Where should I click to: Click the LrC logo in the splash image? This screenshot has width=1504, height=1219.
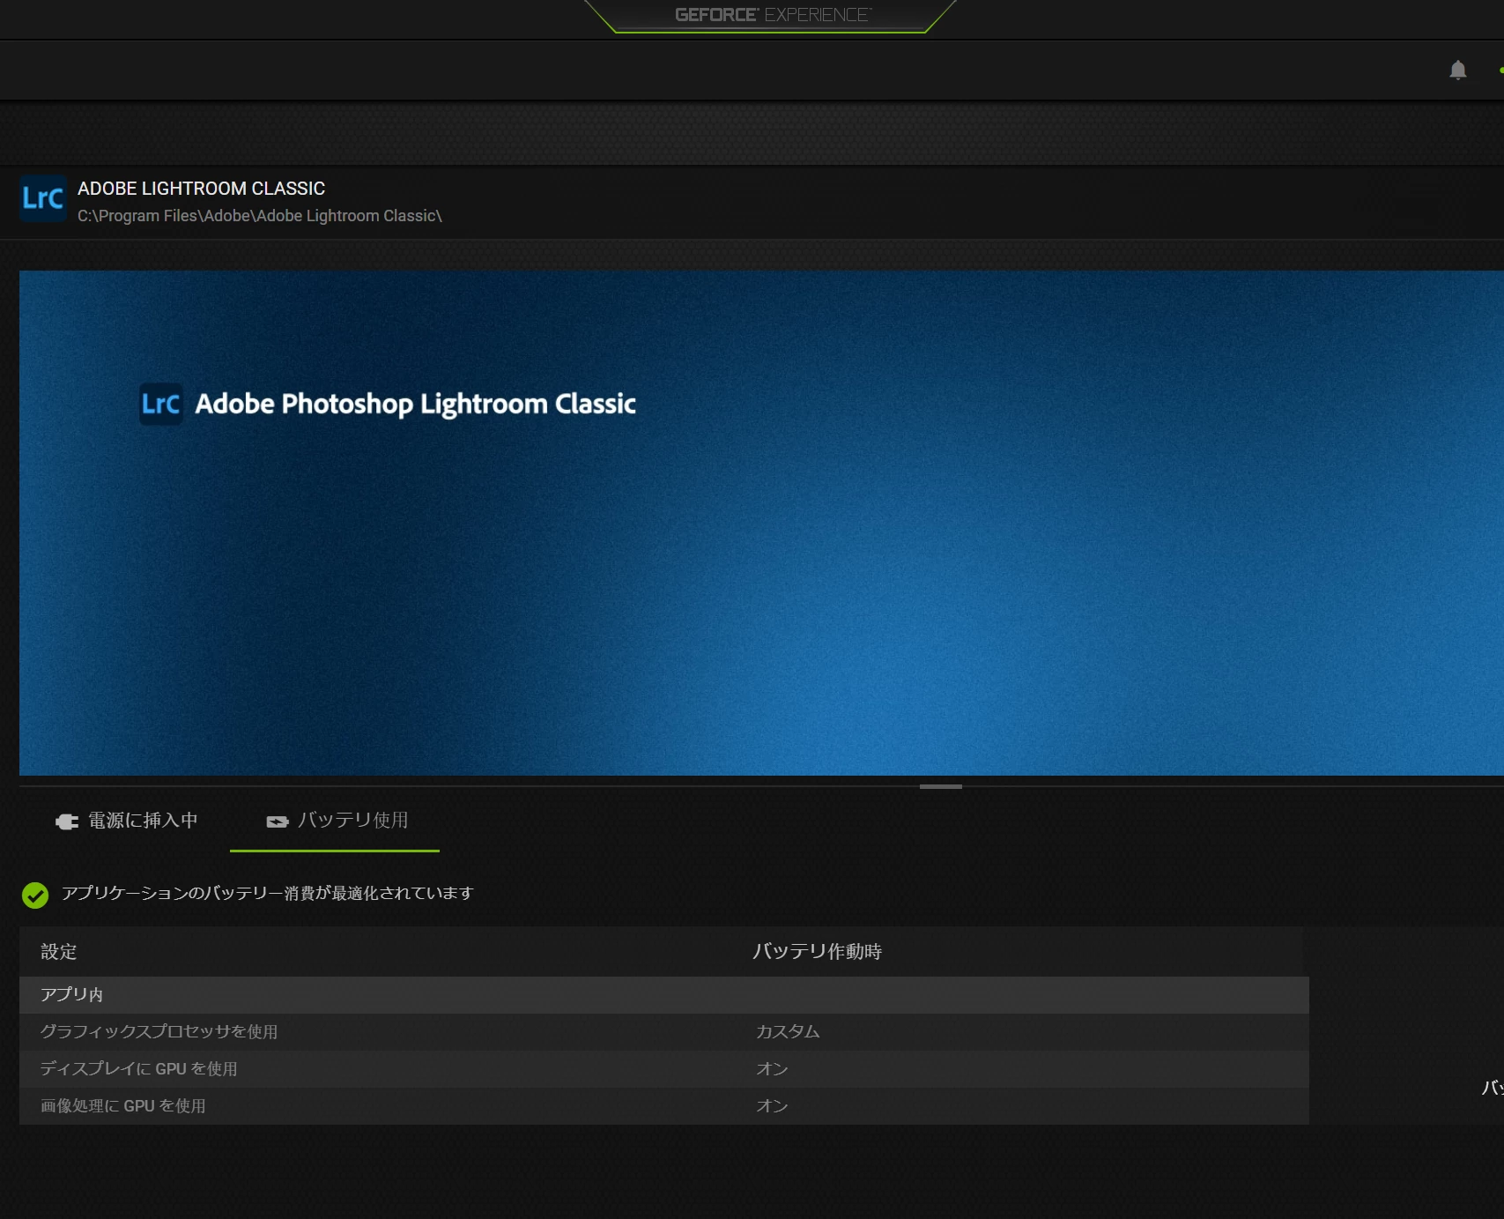[x=161, y=404]
